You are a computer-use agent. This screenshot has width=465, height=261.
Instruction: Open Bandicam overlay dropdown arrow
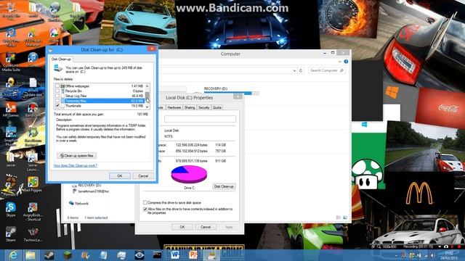(x=440, y=246)
